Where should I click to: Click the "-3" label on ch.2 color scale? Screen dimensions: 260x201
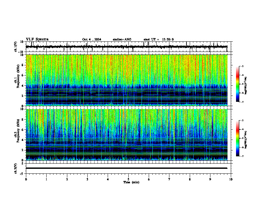pos(242,121)
